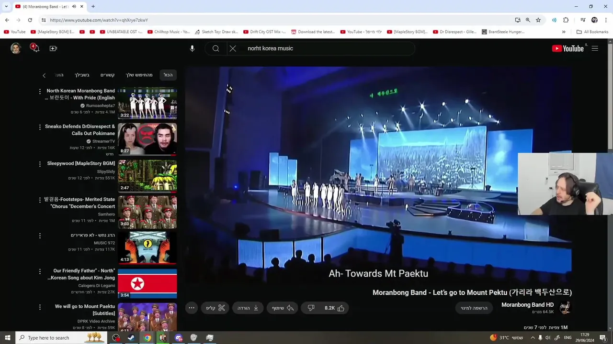Open a new browser tab

pyautogui.click(x=93, y=7)
